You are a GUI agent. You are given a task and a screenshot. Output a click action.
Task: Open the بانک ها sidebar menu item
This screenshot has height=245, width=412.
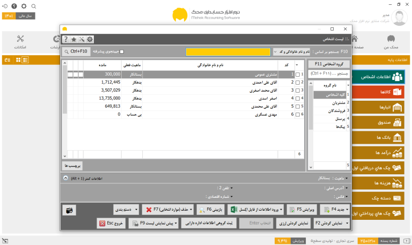pyautogui.click(x=378, y=137)
